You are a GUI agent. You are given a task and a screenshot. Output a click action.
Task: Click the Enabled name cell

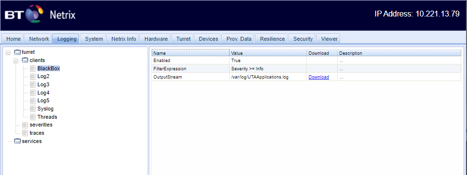pyautogui.click(x=191, y=61)
